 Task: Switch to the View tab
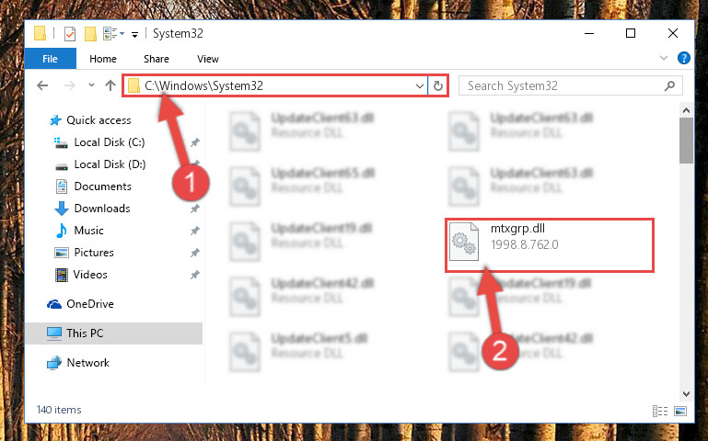point(208,59)
